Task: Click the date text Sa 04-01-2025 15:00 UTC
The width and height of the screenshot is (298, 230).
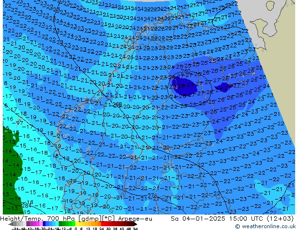Action: (x=217, y=219)
